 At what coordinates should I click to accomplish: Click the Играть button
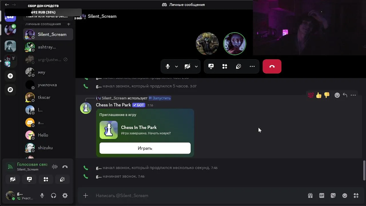(x=145, y=148)
